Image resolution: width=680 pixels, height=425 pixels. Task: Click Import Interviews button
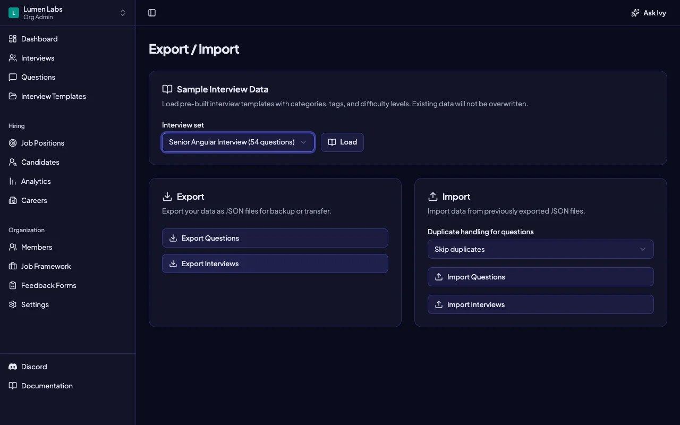pos(540,304)
